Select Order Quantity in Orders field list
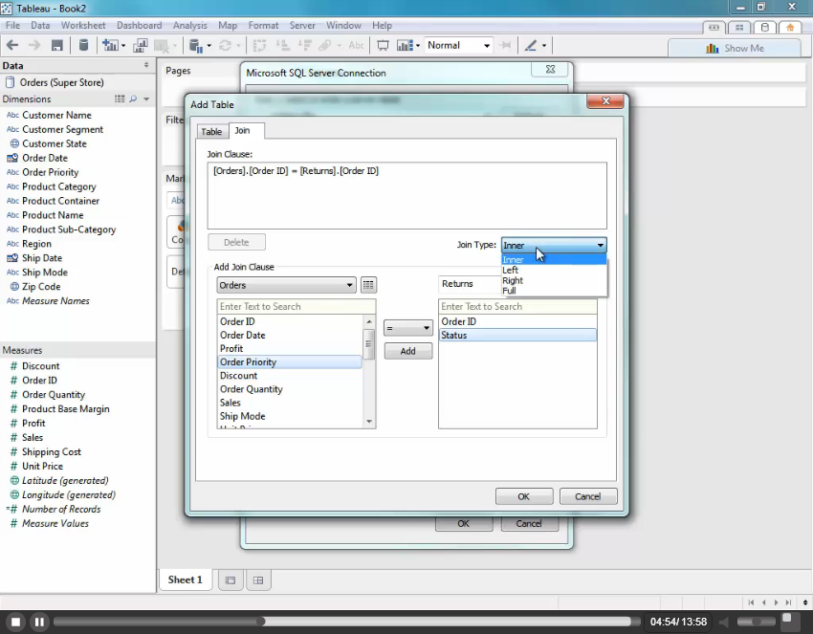The height and width of the screenshot is (634, 813). pos(291,389)
